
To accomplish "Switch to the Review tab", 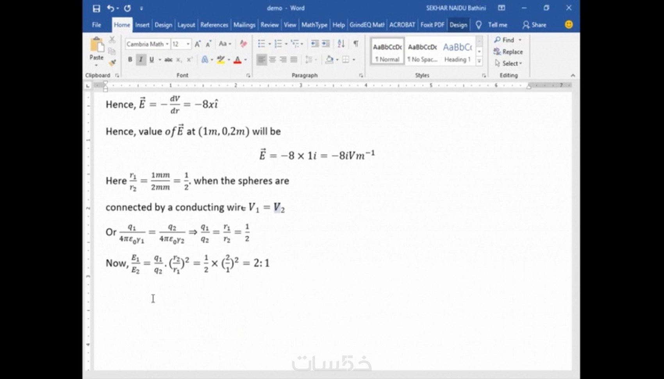I will point(270,25).
